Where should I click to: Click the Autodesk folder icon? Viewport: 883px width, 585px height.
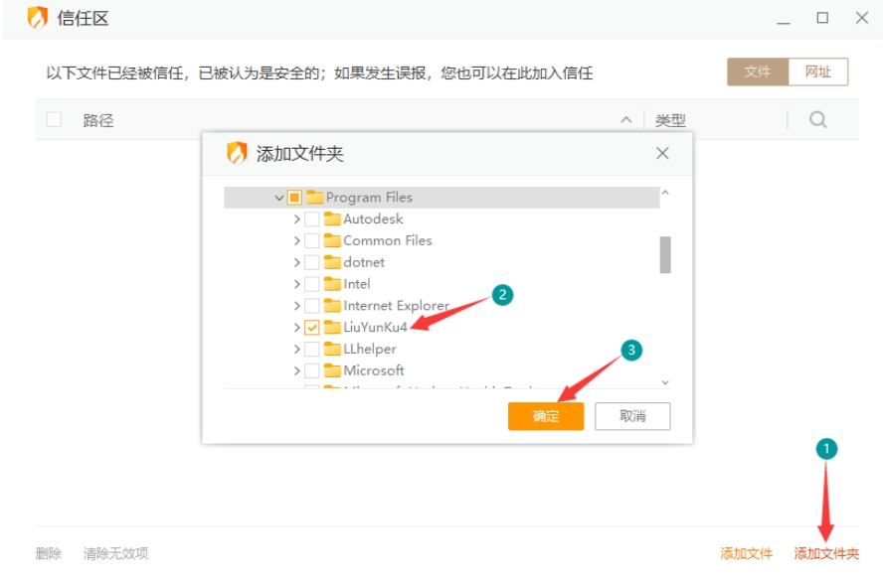332,219
